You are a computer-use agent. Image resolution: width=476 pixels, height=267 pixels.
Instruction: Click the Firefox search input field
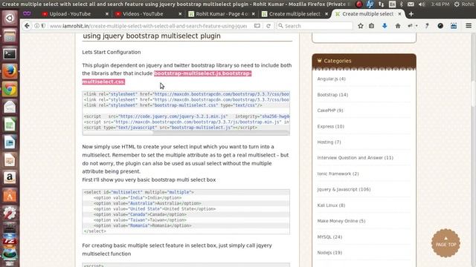(x=315, y=26)
